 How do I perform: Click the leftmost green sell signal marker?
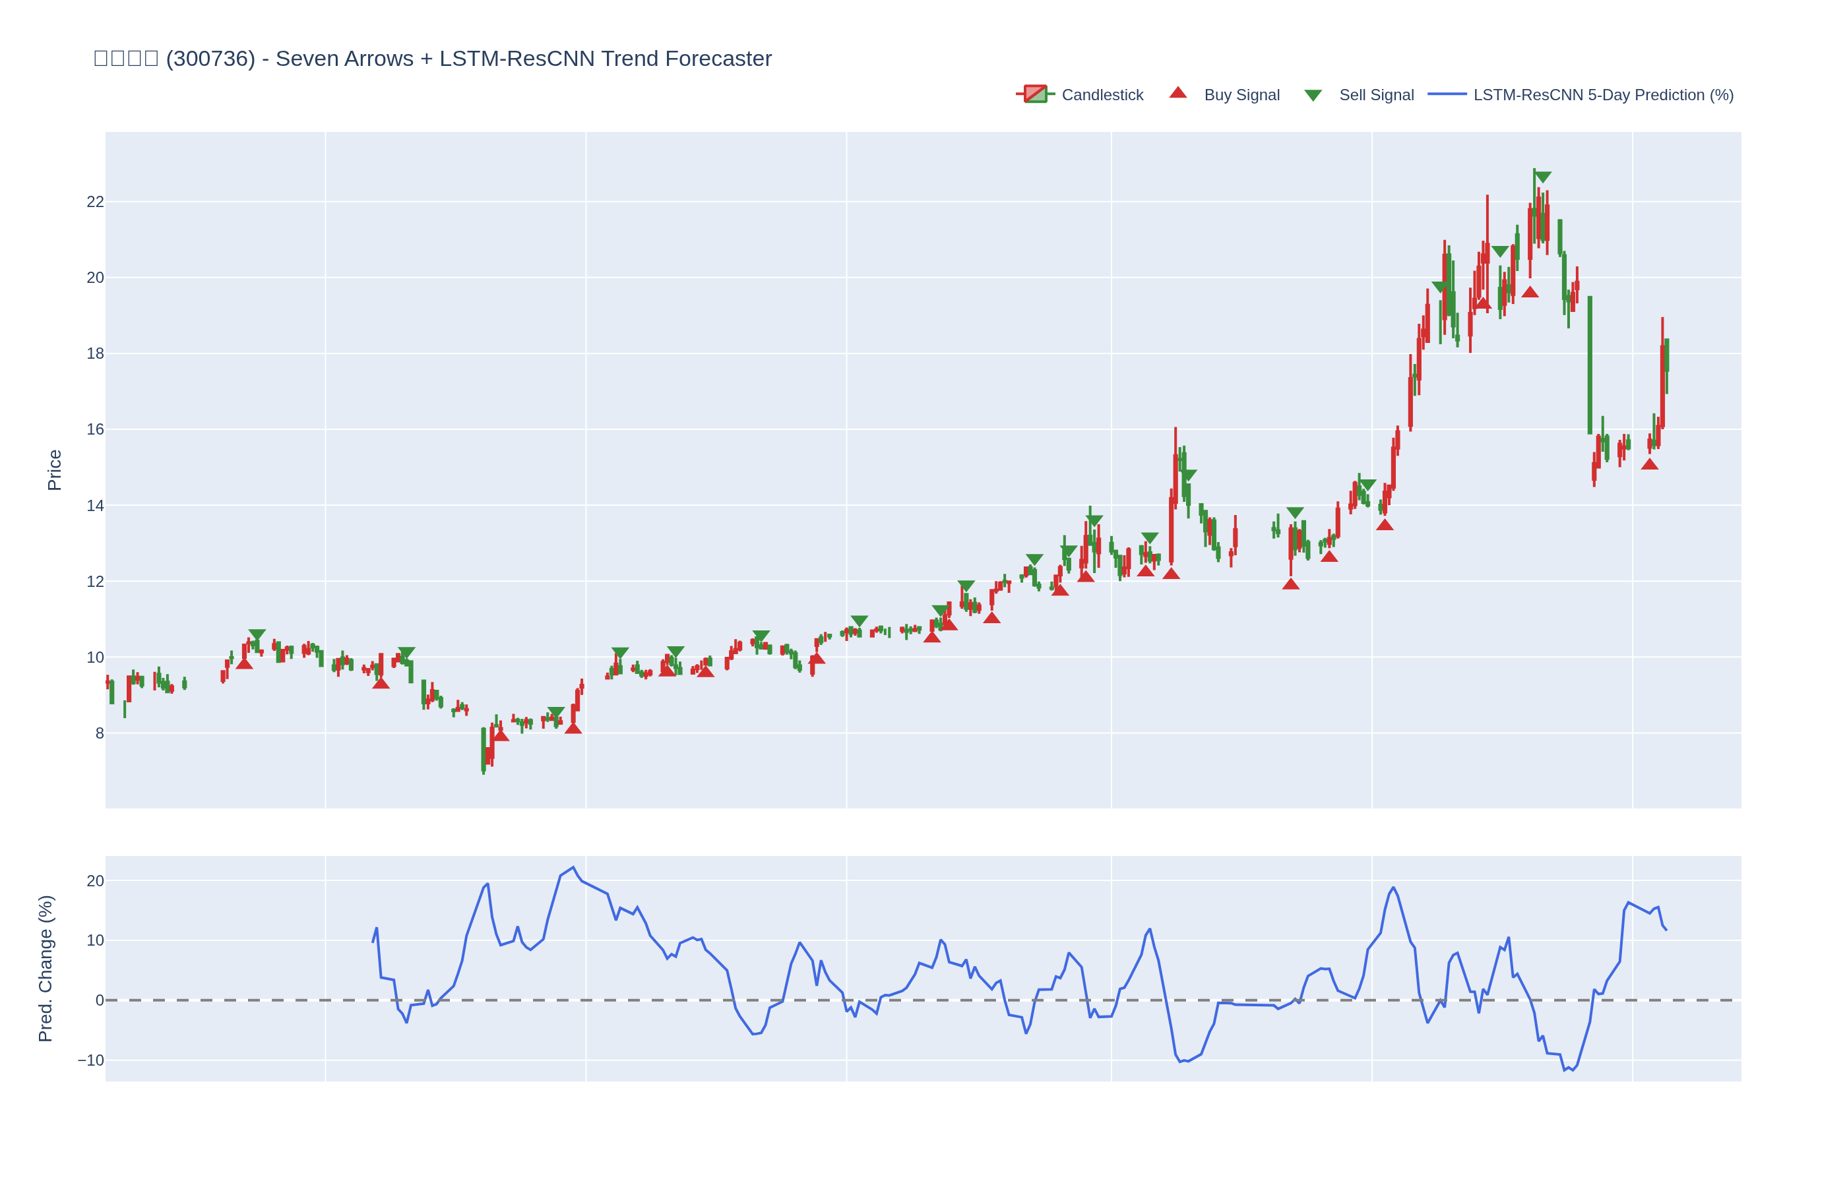[257, 634]
